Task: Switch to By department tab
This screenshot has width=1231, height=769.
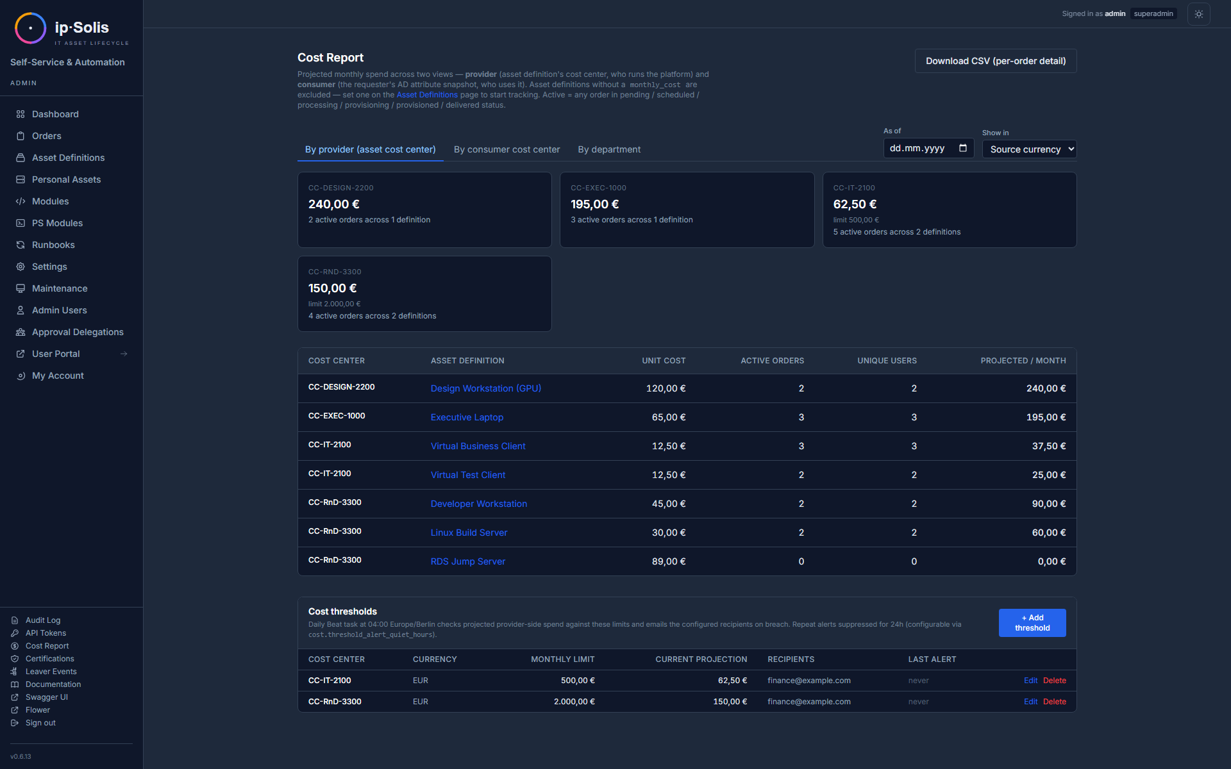Action: point(609,149)
